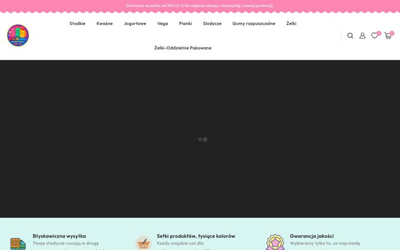Viewport: 400px width, 250px height.
Task: Open the Kwaśne menu category
Action: click(x=104, y=23)
